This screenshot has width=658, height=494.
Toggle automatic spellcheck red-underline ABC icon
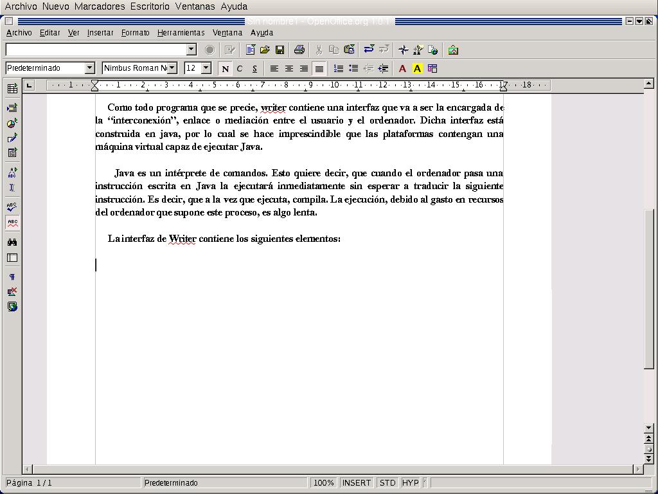point(12,223)
